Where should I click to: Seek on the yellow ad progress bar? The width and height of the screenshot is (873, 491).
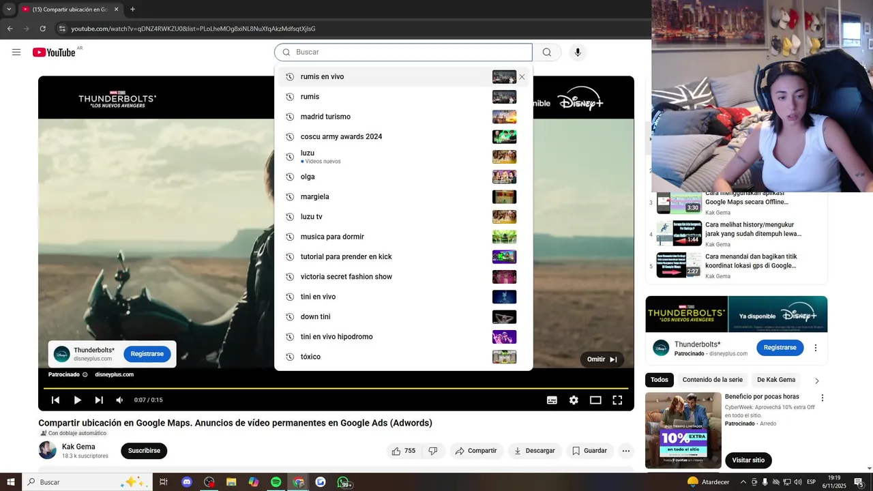pos(336,388)
